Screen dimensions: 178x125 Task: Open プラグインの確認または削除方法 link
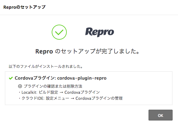(x=53, y=86)
